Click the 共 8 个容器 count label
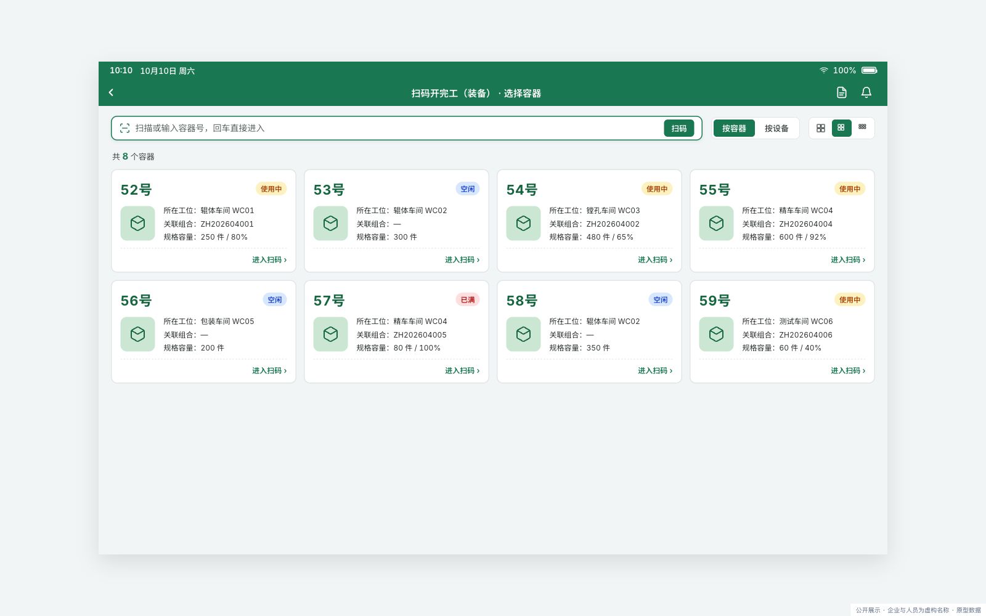 point(133,156)
